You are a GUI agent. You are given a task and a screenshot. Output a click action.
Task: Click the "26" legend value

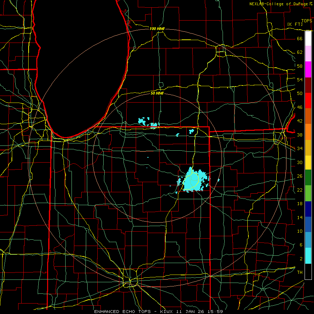pos(300,176)
